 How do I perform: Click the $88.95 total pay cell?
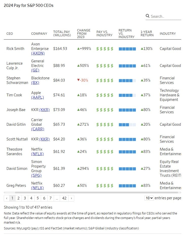pyautogui.click(x=59, y=66)
